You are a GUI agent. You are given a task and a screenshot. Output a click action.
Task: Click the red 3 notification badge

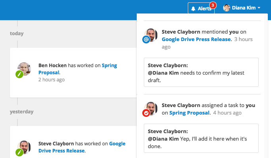[213, 6]
